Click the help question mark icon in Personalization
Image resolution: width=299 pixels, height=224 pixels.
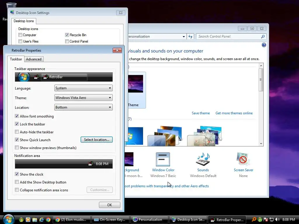click(x=264, y=45)
